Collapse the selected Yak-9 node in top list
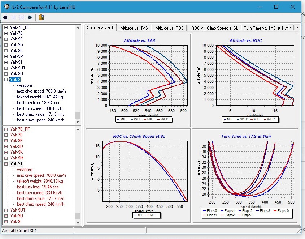305x239 pixels. 6,80
